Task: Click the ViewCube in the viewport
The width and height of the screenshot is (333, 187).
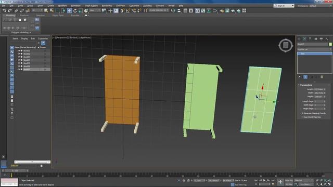Action: (286, 45)
